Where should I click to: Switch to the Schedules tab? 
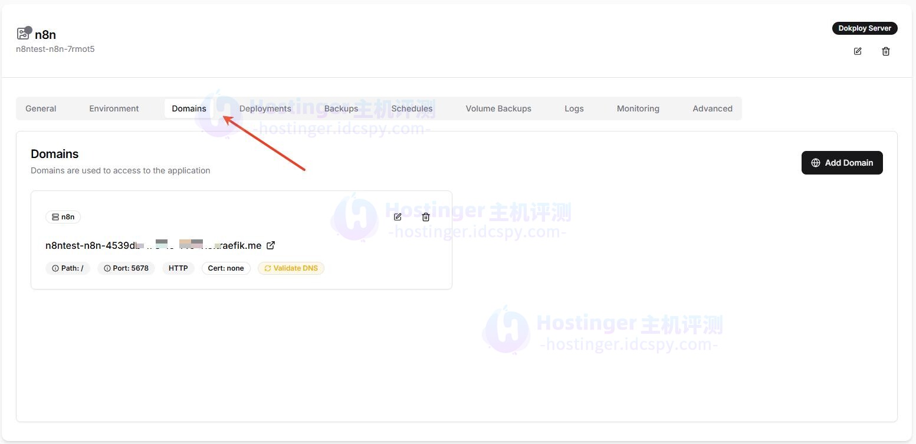pos(412,108)
